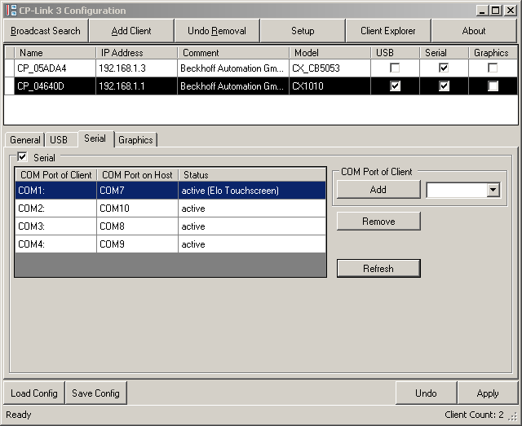Close the CP-Link 3 Configuration window
522x426 pixels.
(x=510, y=11)
